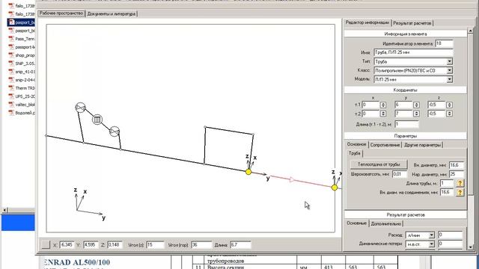Screen dimensions: 479x269
Task: Click the Угол (гор) field showing 36
Action: tap(201, 244)
